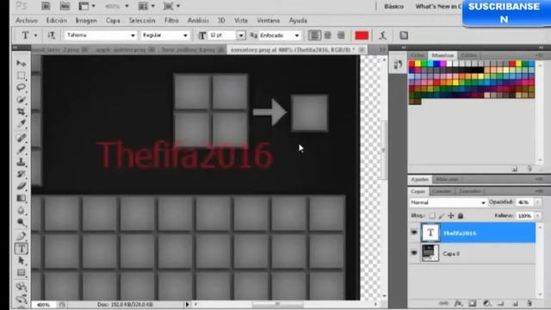Open the Ventana menu
Viewport: 551px width, 310px height.
point(268,21)
